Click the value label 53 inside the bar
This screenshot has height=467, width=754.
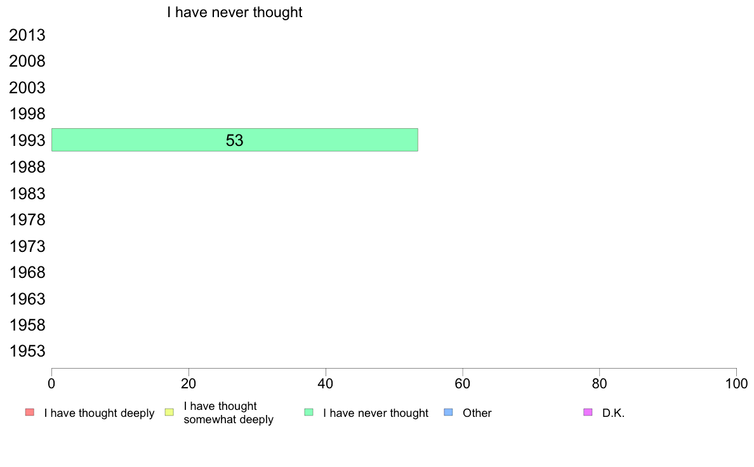point(235,140)
